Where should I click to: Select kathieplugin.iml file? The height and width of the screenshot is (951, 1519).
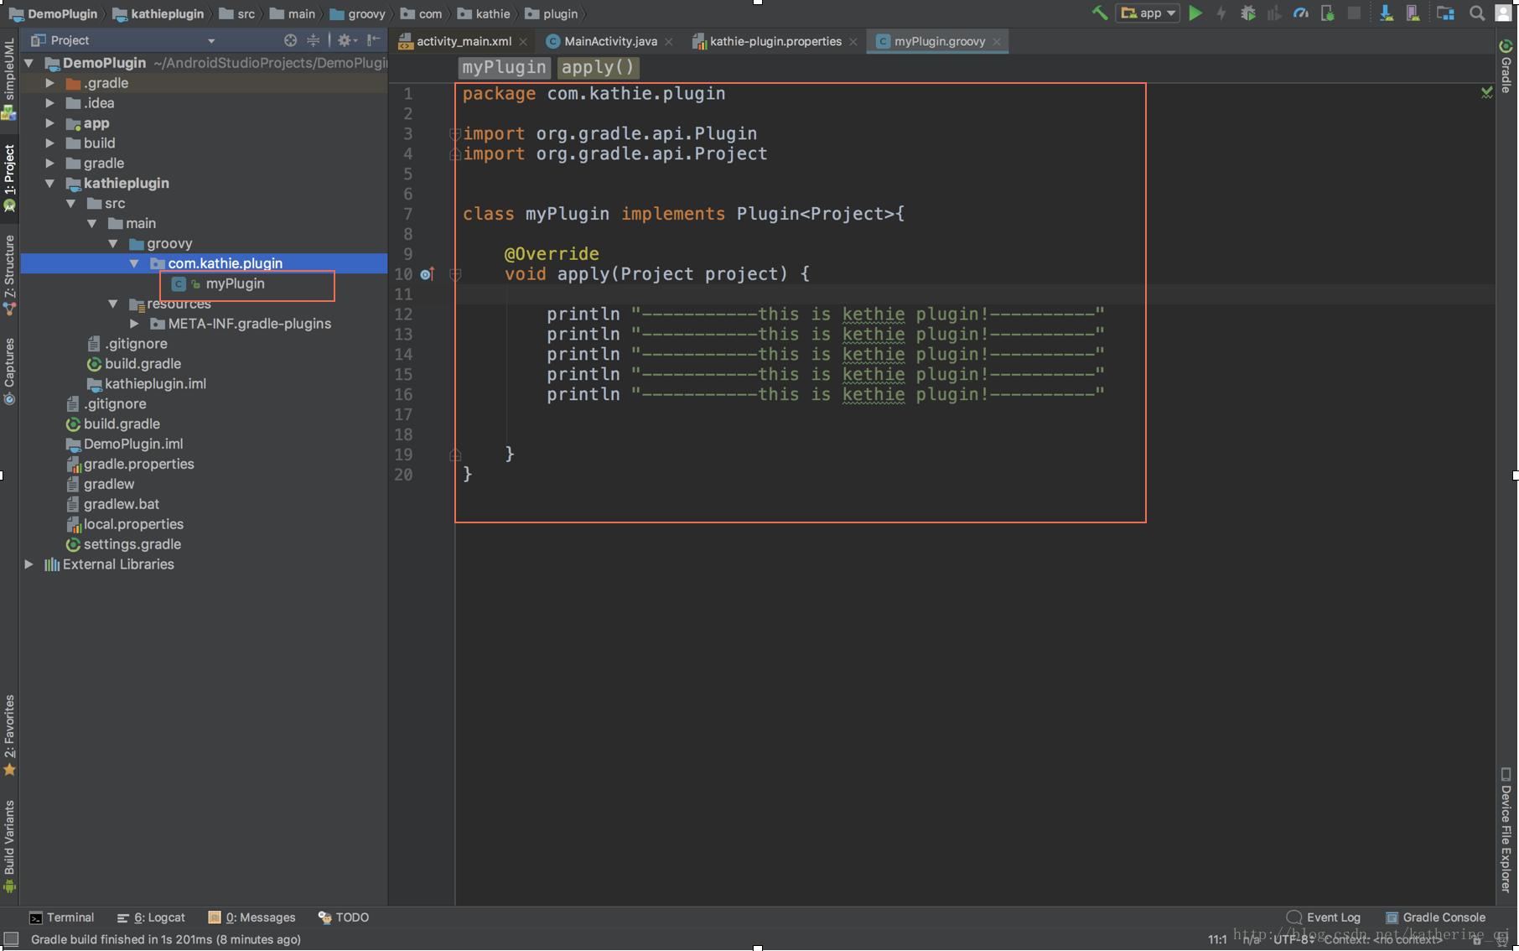[x=155, y=384]
